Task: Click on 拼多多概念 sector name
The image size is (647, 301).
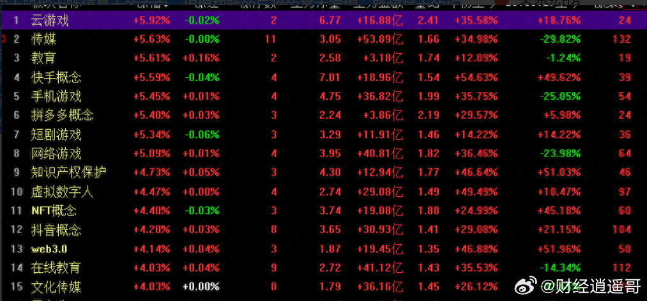Action: click(x=63, y=116)
